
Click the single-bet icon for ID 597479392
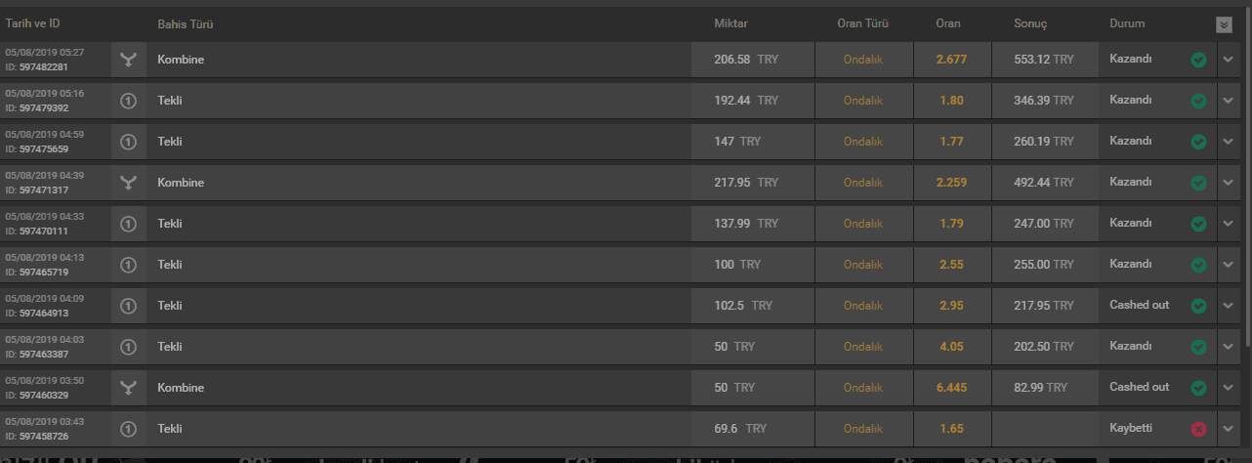pyautogui.click(x=128, y=101)
